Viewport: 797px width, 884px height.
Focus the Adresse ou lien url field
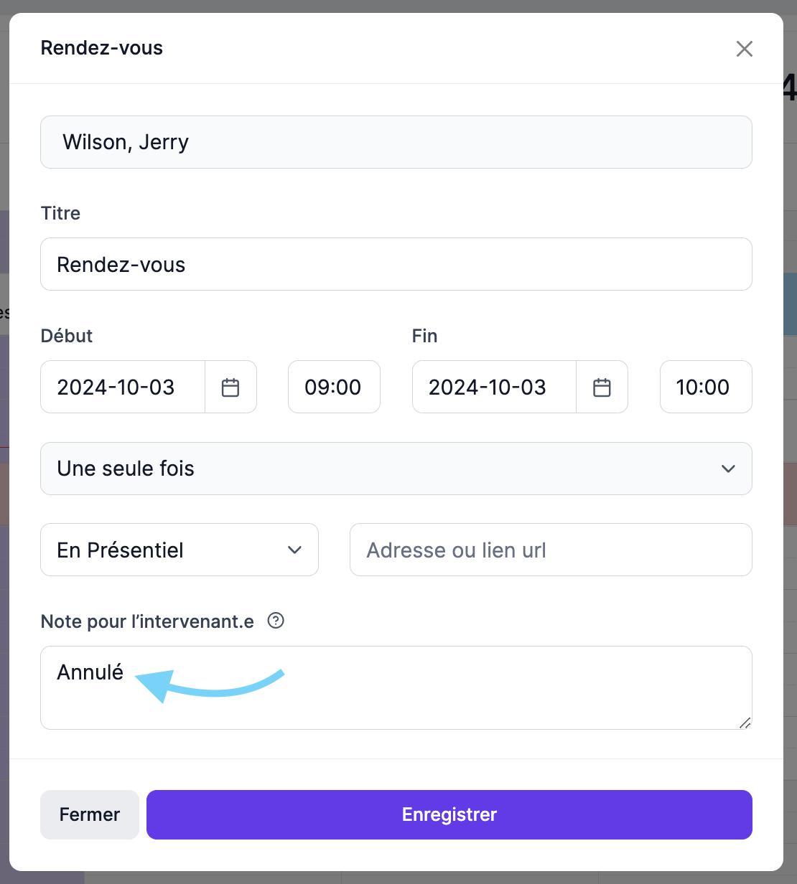[551, 550]
